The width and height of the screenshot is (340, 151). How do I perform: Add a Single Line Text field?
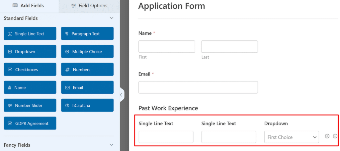point(30,33)
